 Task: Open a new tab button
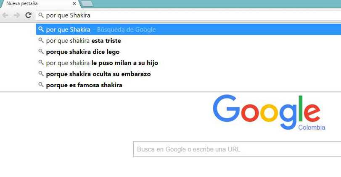87,3
